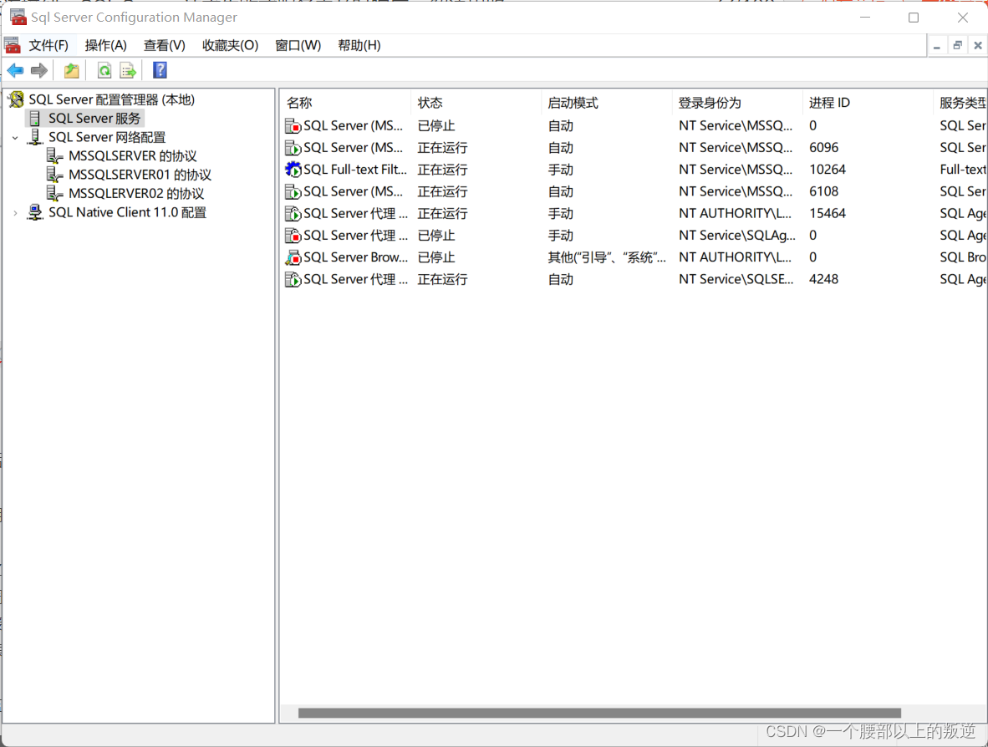This screenshot has width=988, height=747.
Task: Click the Full-text service type cell
Action: point(962,170)
